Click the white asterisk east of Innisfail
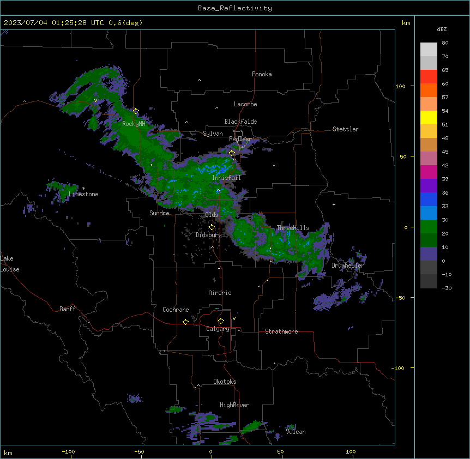 (274, 165)
